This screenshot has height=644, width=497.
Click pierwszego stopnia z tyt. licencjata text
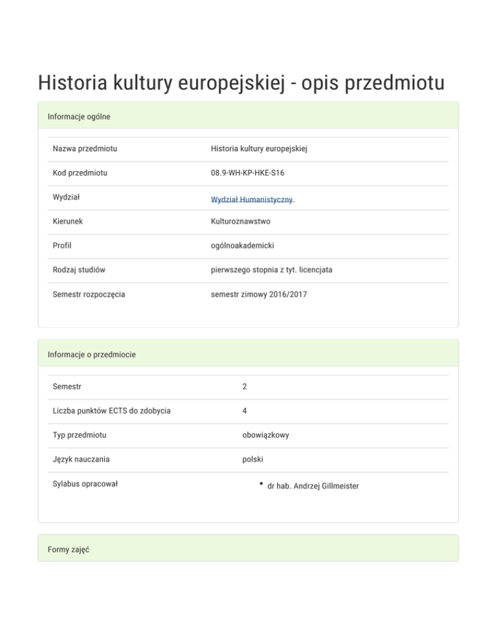coord(271,270)
